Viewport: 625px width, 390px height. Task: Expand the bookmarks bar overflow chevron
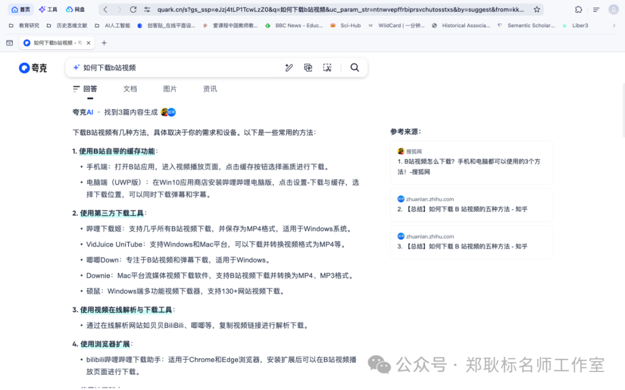pos(614,25)
